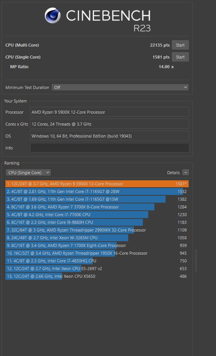This screenshot has width=216, height=356.
Task: Select the i7-1165G7 @15W ranking row
Action: 97,199
